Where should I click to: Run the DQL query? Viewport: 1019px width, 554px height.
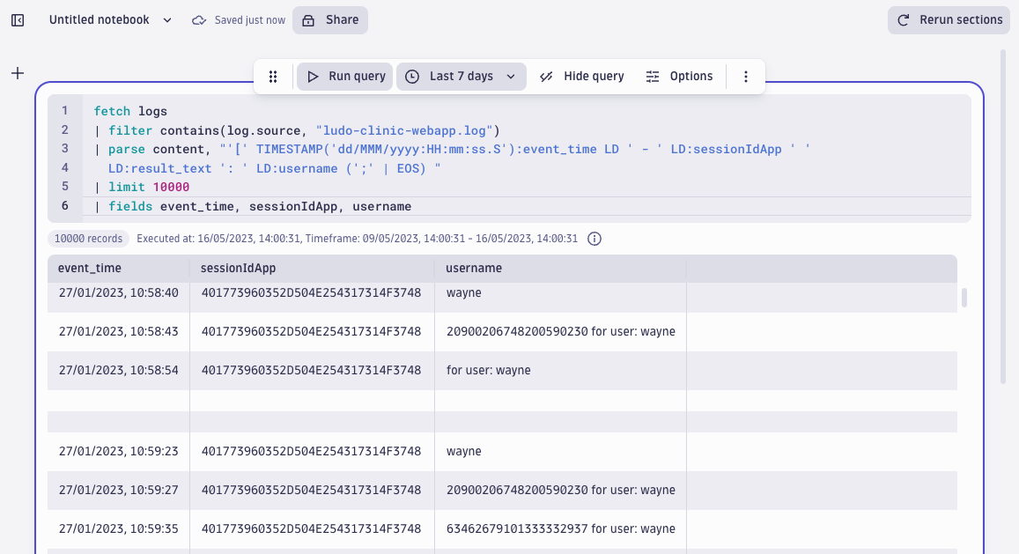[344, 76]
